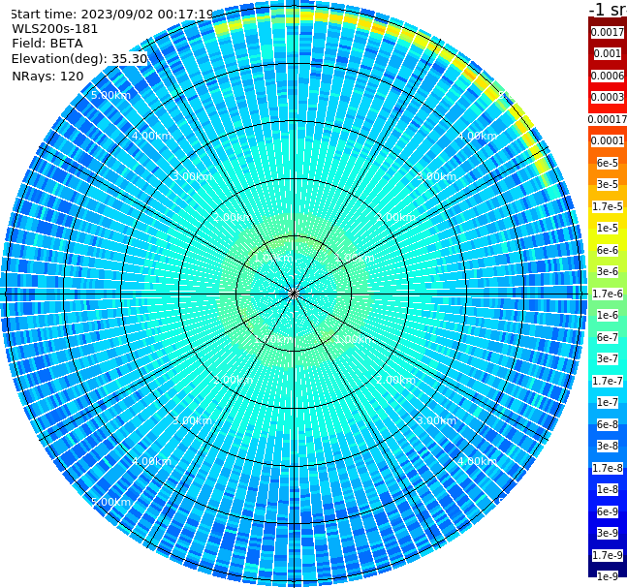Click the 6e-7 colorbar tick
Image resolution: width=627 pixels, height=588 pixels.
point(607,337)
